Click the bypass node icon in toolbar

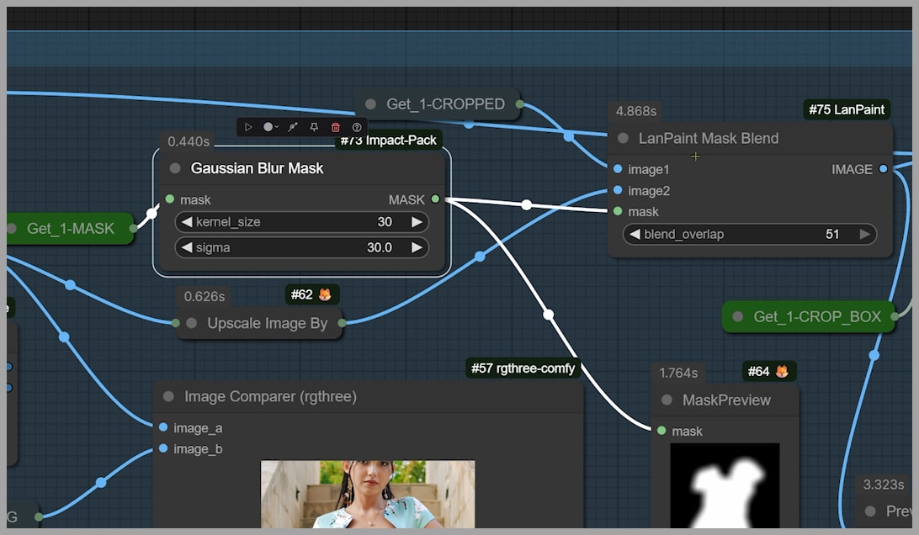pyautogui.click(x=293, y=127)
